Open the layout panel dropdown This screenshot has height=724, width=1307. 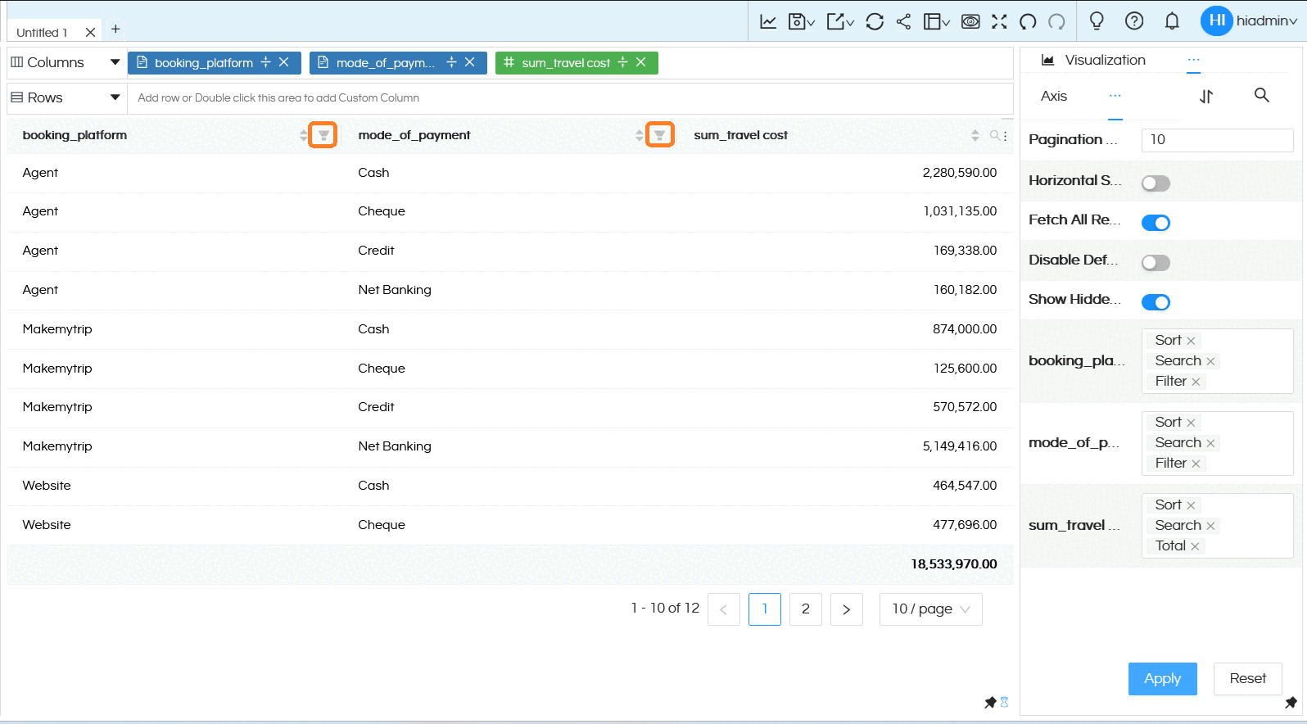coord(936,21)
